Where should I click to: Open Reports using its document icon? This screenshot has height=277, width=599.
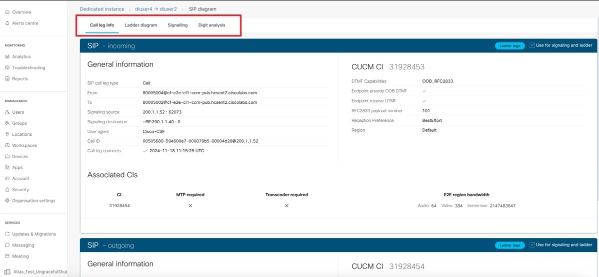7,79
